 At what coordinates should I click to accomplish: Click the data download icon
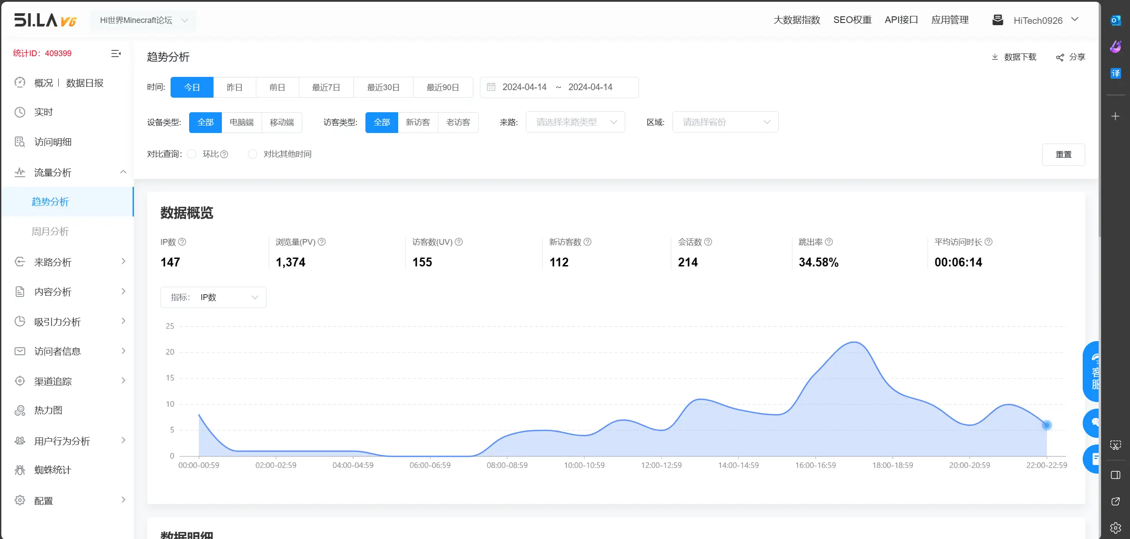(995, 57)
